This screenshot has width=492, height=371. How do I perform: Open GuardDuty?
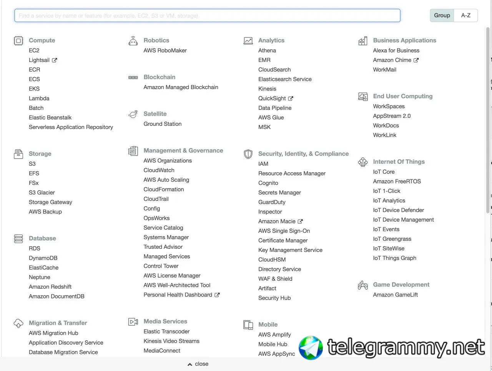tap(272, 202)
